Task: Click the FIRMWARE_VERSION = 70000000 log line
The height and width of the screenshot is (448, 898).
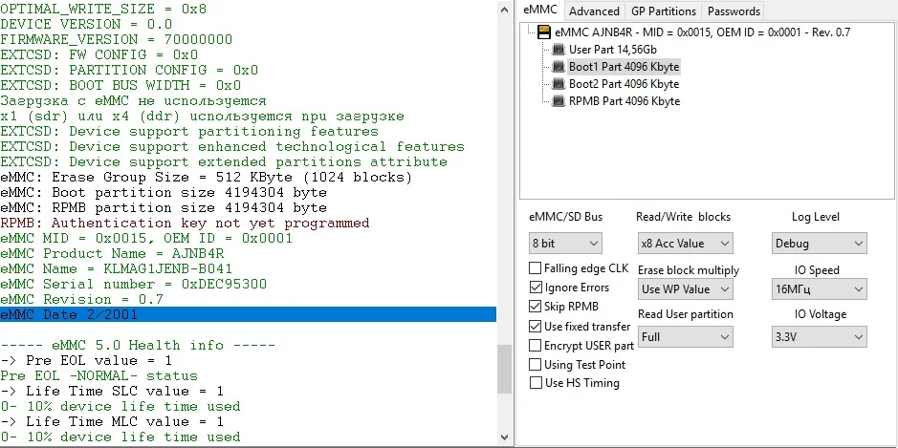Action: pos(117,39)
